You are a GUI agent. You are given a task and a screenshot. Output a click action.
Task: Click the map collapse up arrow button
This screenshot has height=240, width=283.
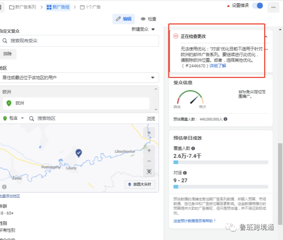149,133
